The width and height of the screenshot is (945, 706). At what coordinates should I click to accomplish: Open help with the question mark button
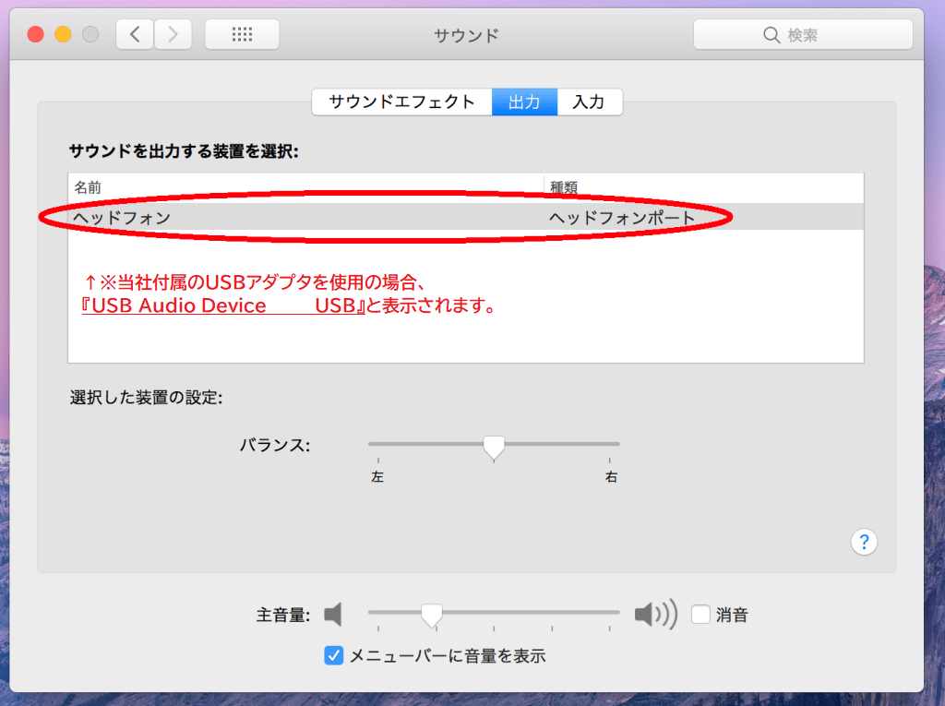point(864,542)
